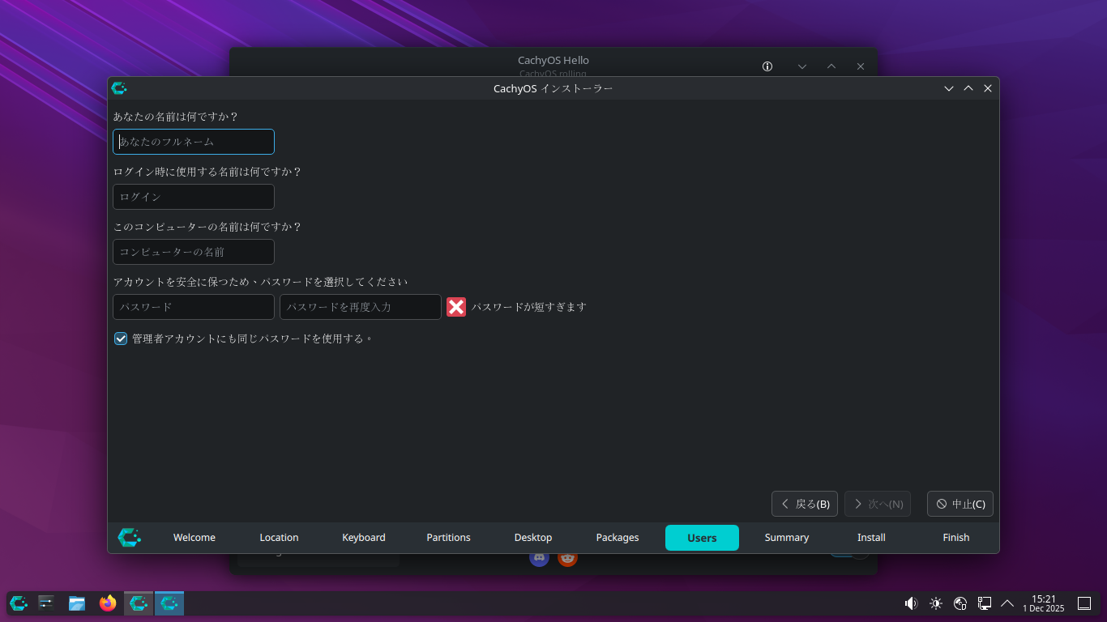The width and height of the screenshot is (1107, 622).
Task: Minimize the CachyOS Hello window
Action: pyautogui.click(x=802, y=66)
